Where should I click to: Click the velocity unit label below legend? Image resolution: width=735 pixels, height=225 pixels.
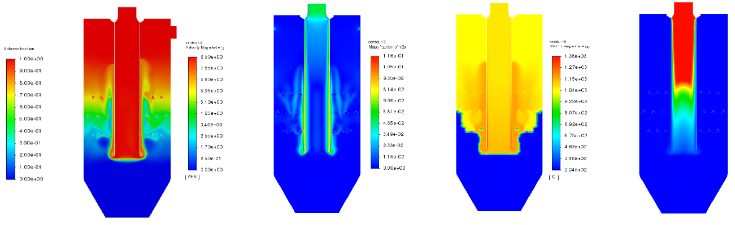[x=193, y=178]
